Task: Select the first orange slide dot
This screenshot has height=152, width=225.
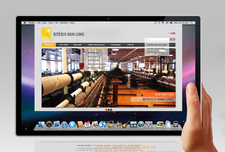Action: click(106, 110)
